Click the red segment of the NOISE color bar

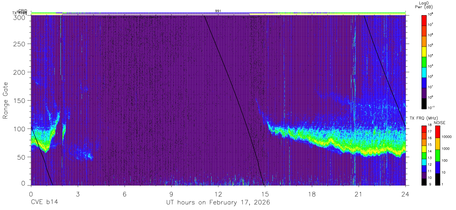[437, 132]
